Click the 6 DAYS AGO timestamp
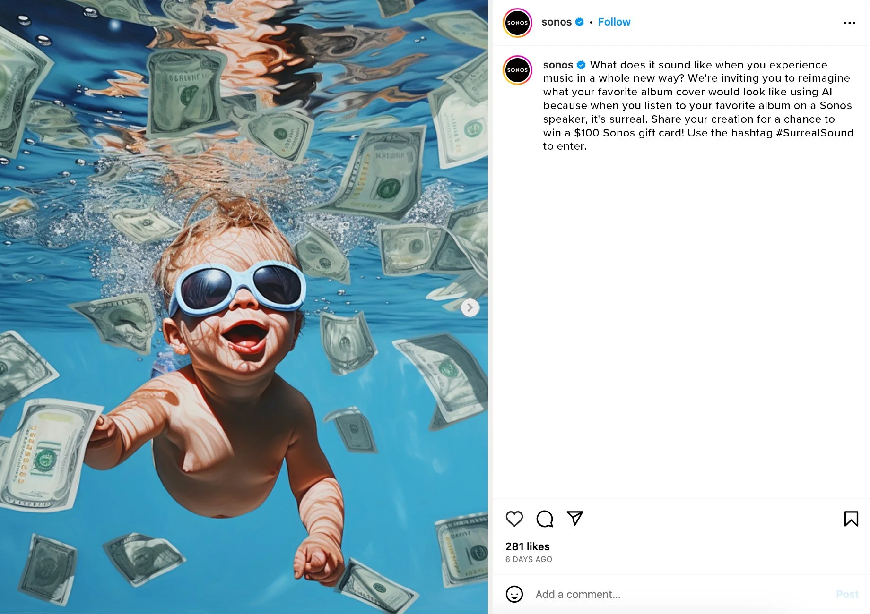870x614 pixels. point(529,559)
